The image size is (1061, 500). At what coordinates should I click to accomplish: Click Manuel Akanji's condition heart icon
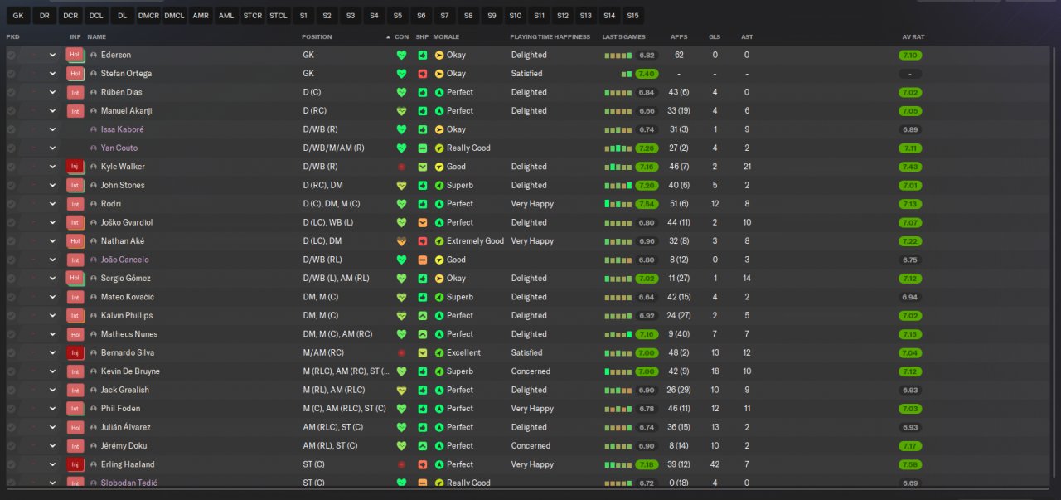pos(402,111)
